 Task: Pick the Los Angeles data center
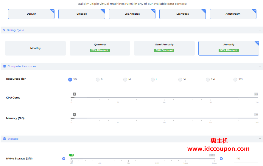click(x=132, y=14)
